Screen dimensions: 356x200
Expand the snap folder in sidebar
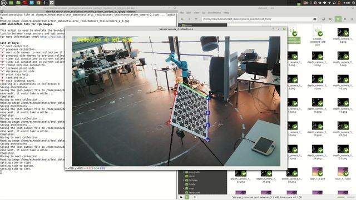[x=184, y=189]
